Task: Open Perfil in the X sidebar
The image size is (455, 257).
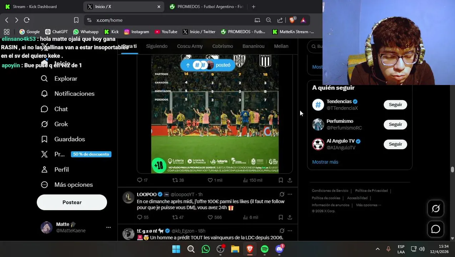Action: (55, 170)
